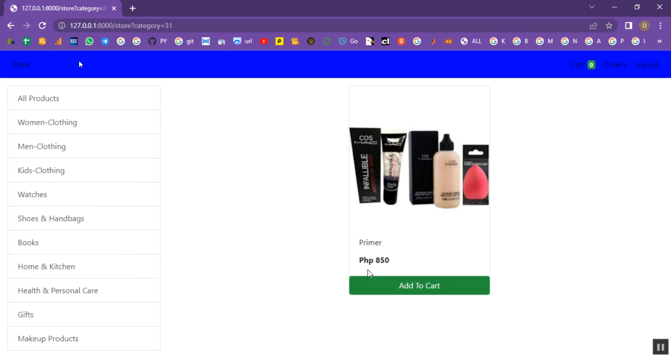
Task: Bookmark this page with the star icon
Action: pos(609,26)
